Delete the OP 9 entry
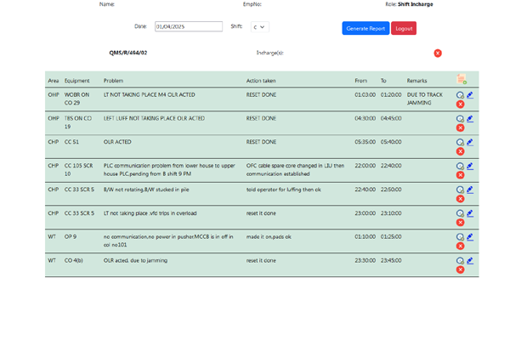The width and height of the screenshot is (510, 340). click(460, 246)
